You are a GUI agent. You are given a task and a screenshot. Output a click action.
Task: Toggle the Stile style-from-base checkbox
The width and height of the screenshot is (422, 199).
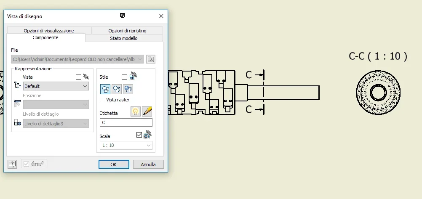124,77
